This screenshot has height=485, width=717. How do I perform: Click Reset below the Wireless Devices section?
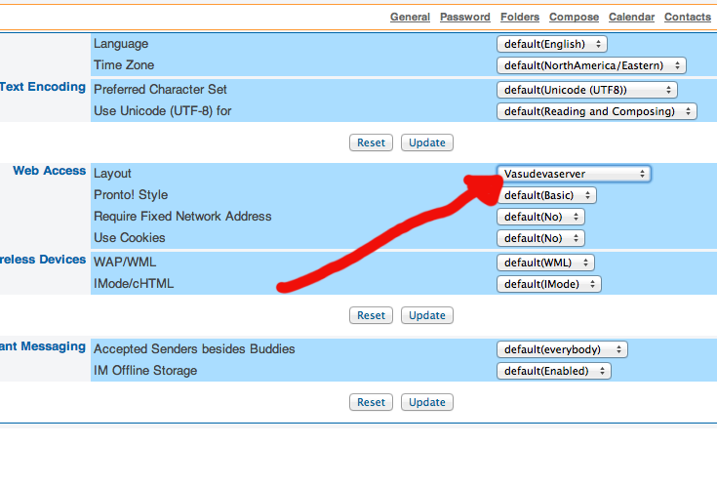tap(371, 316)
